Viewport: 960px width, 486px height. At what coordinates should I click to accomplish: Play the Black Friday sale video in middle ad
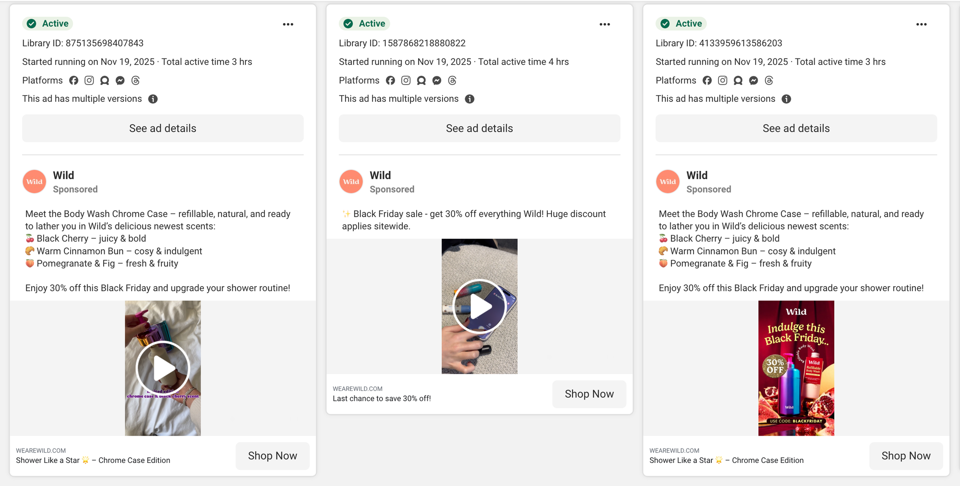480,306
